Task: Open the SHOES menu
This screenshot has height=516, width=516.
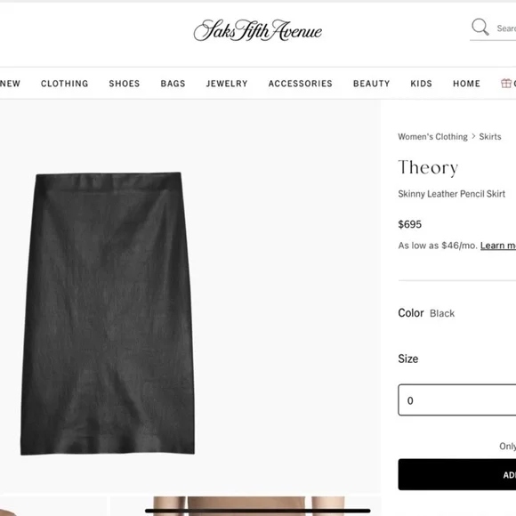Action: tap(125, 84)
